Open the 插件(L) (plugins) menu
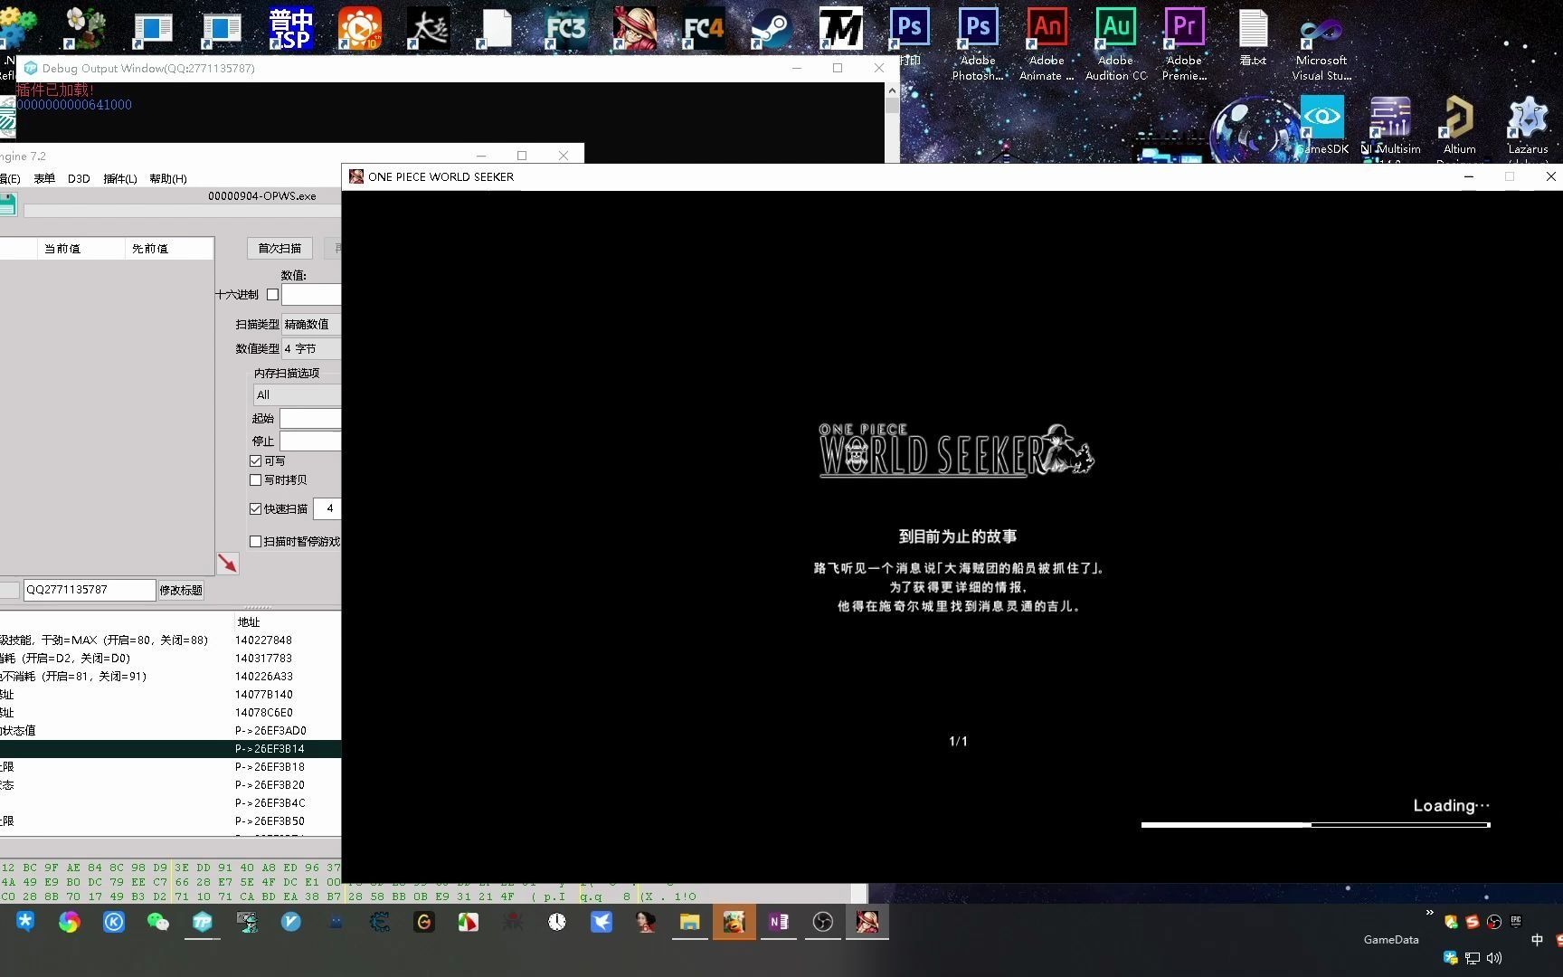Viewport: 1563px width, 977px height. tap(120, 178)
